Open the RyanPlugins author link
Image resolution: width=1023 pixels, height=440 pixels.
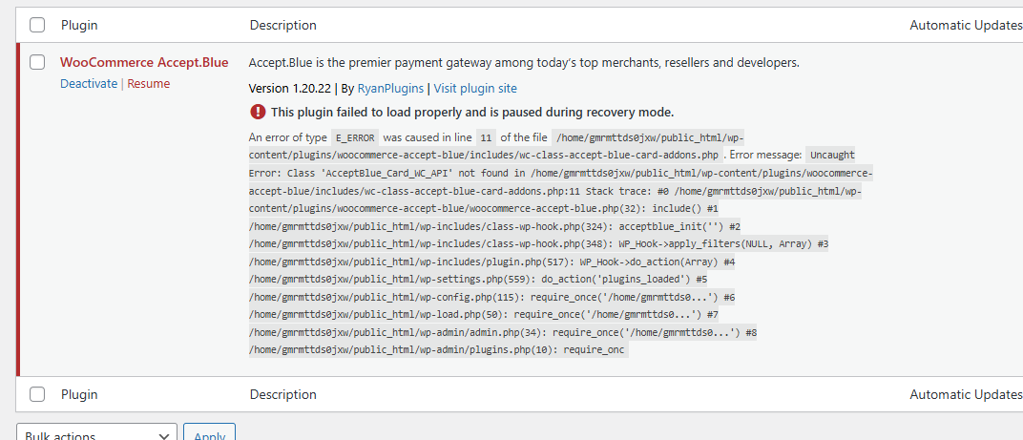[x=390, y=88]
